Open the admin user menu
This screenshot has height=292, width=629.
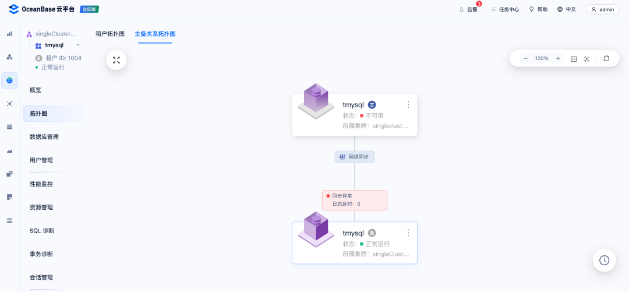[x=602, y=9]
